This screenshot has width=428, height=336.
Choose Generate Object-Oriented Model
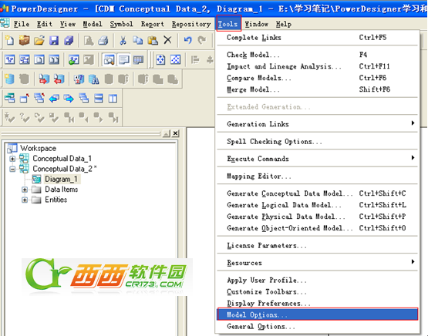[317, 228]
